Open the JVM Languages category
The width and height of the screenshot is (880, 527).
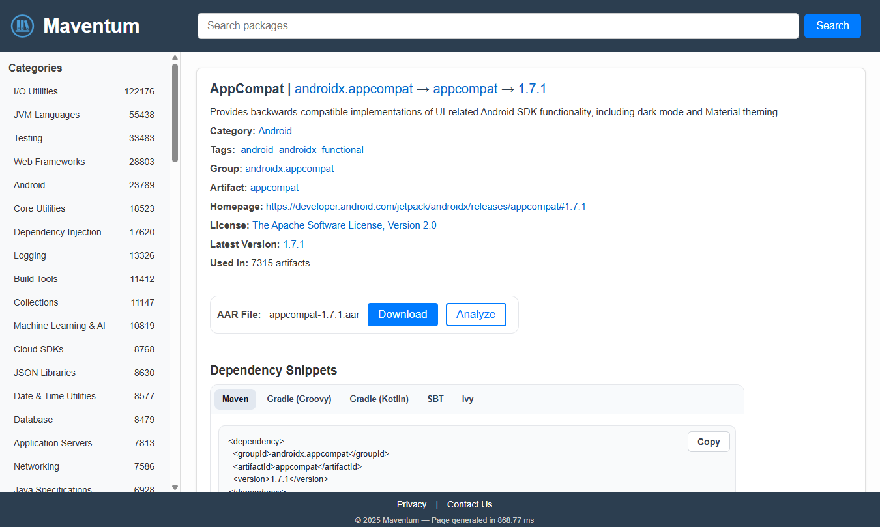[x=84, y=115]
